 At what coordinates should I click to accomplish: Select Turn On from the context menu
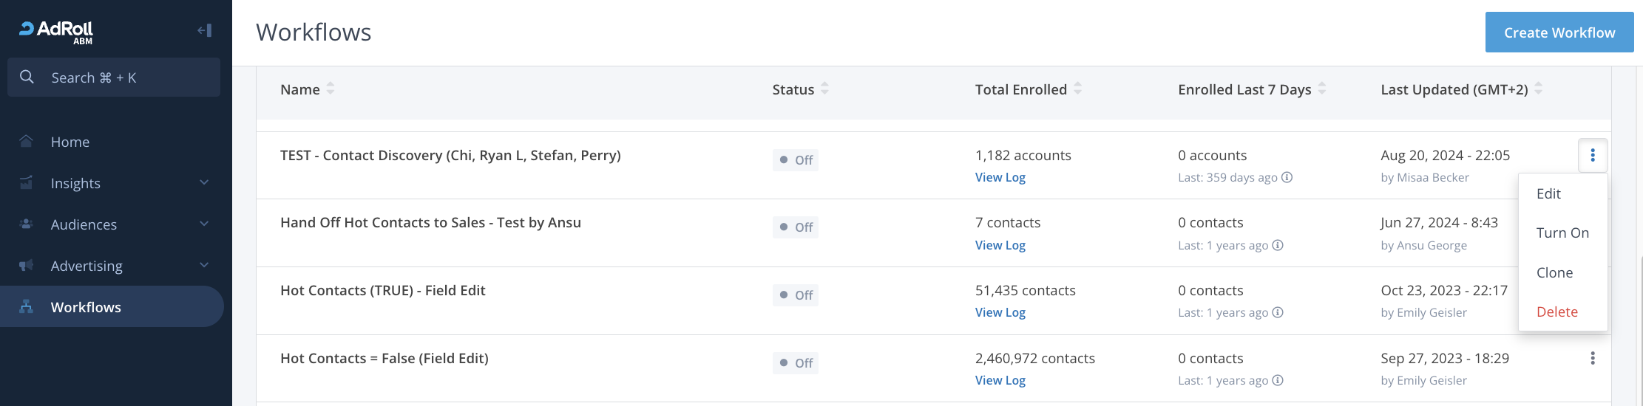pos(1562,233)
